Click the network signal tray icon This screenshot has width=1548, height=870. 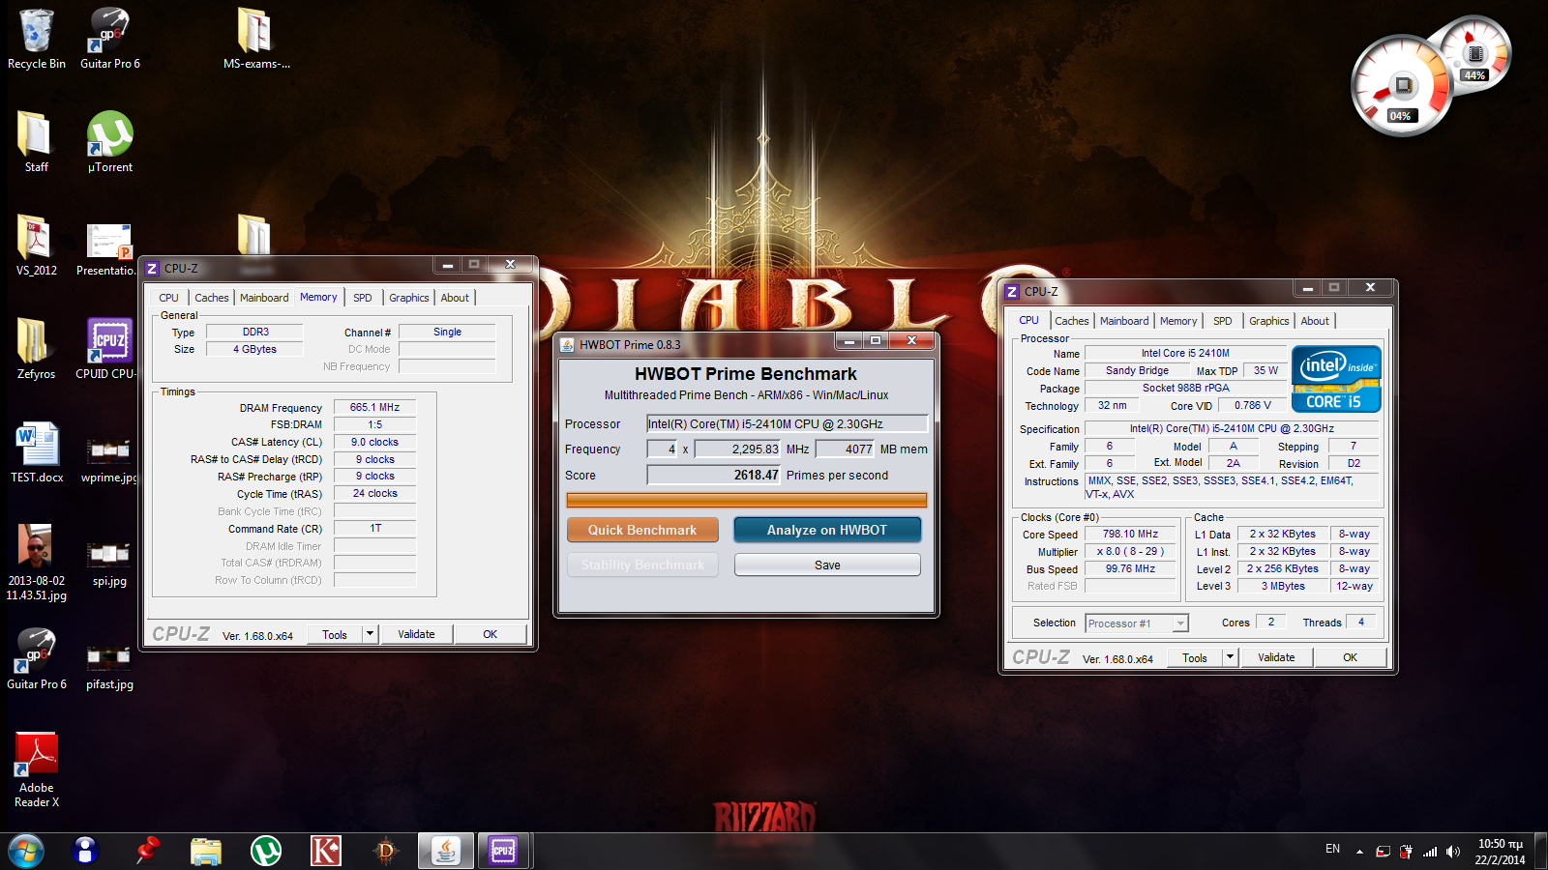click(x=1430, y=852)
